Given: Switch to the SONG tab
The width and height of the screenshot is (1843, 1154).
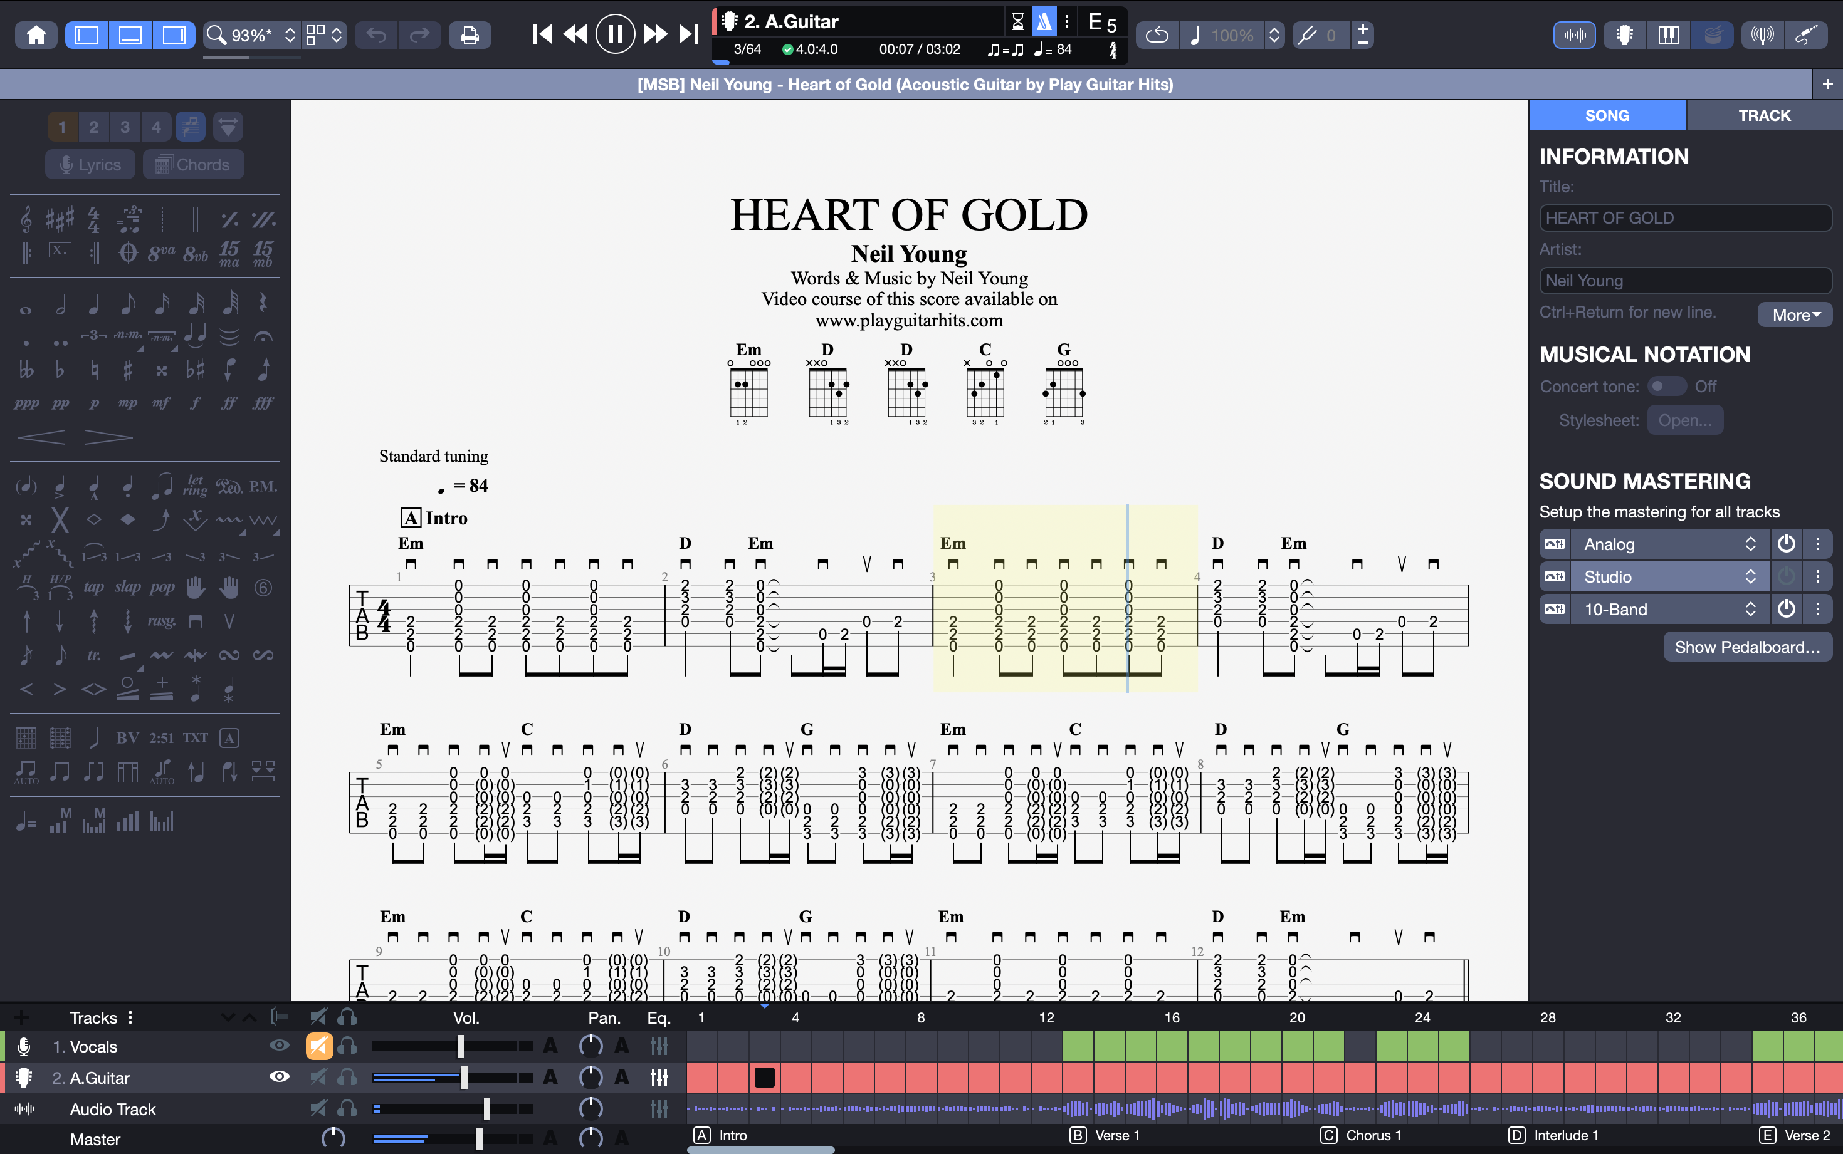Looking at the screenshot, I should 1607,115.
